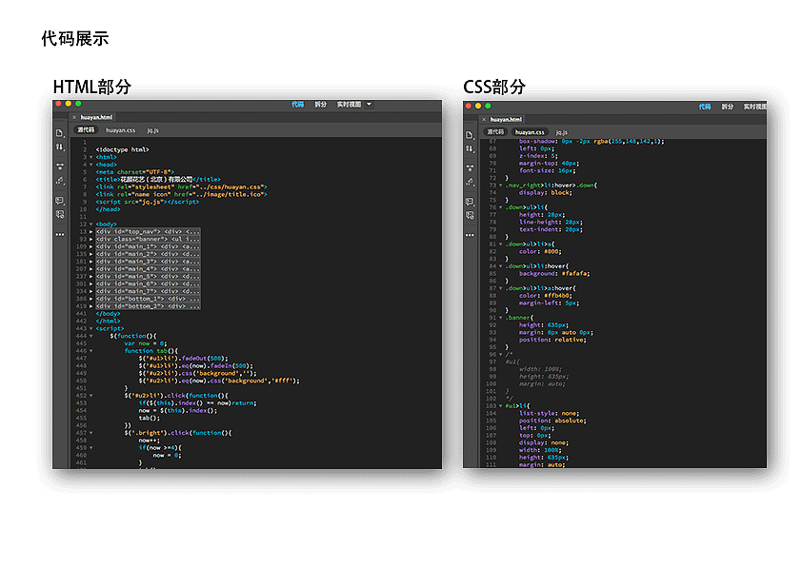Open Documents file icon in CSS window toolbar
The height and width of the screenshot is (567, 802).
point(470,135)
